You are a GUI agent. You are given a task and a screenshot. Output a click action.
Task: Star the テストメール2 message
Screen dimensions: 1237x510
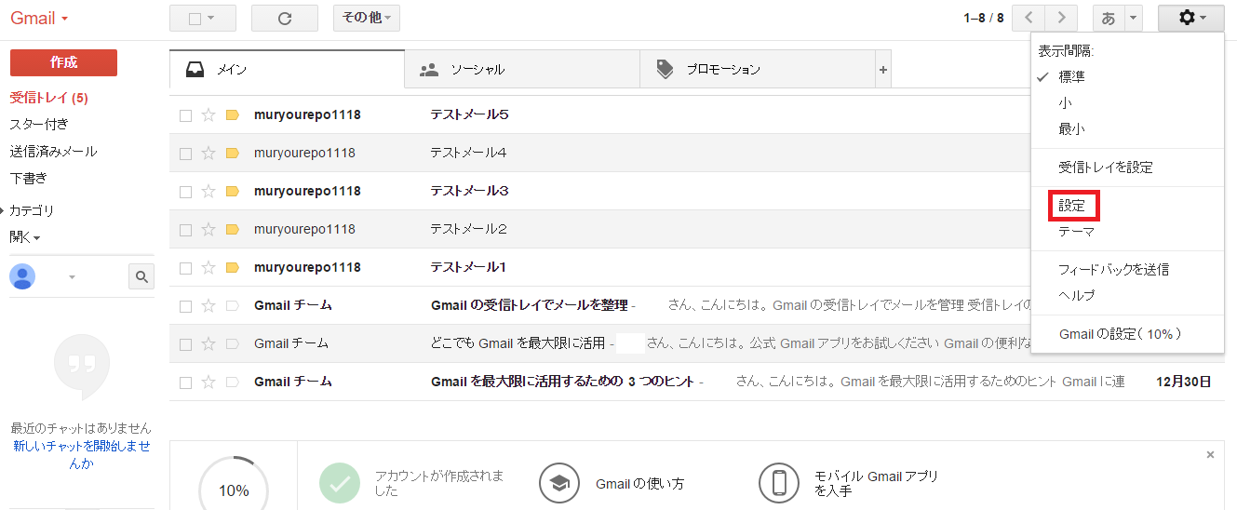pos(208,230)
